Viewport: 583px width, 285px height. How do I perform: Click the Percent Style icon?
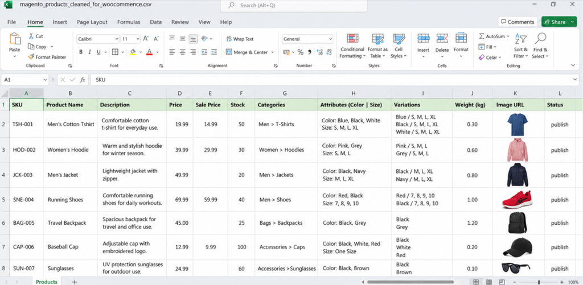pyautogui.click(x=300, y=52)
